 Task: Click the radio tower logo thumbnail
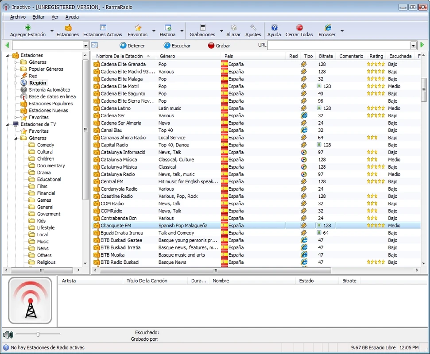click(30, 300)
